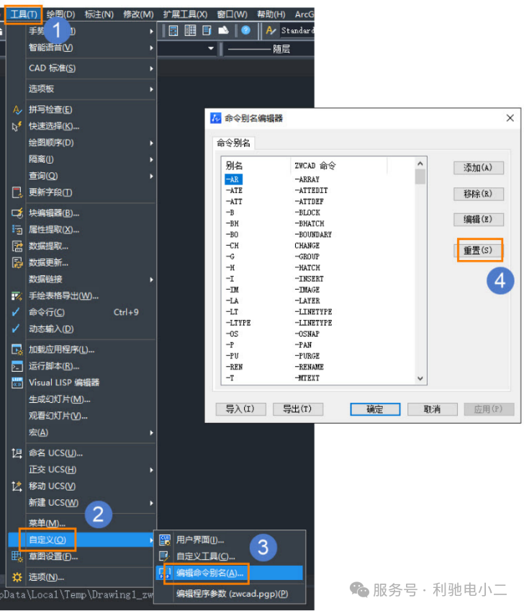Click the named UCS icon beside 命名 UCS(U)
This screenshot has height=611, width=524.
pos(17,453)
